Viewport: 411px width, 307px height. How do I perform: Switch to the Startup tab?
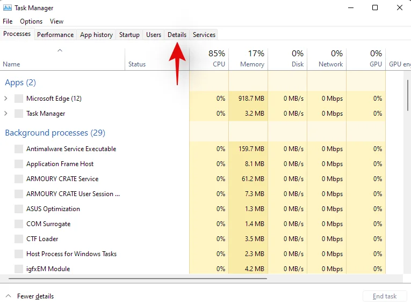tap(129, 35)
